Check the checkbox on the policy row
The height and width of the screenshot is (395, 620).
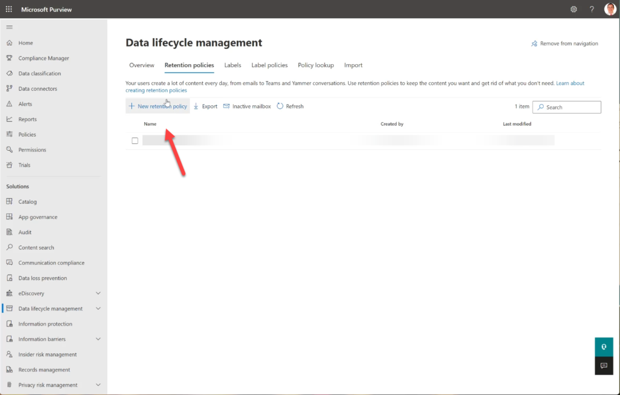(x=134, y=140)
